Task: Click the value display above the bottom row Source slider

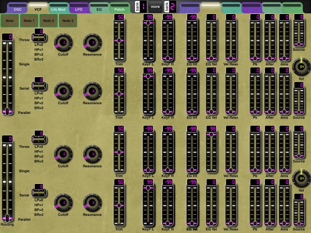Action: 299,197
